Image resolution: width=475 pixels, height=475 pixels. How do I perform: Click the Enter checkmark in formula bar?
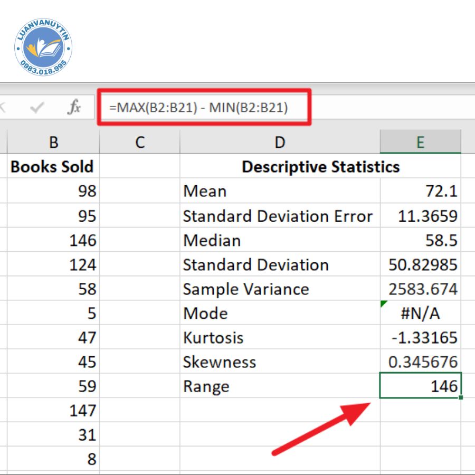pos(37,108)
